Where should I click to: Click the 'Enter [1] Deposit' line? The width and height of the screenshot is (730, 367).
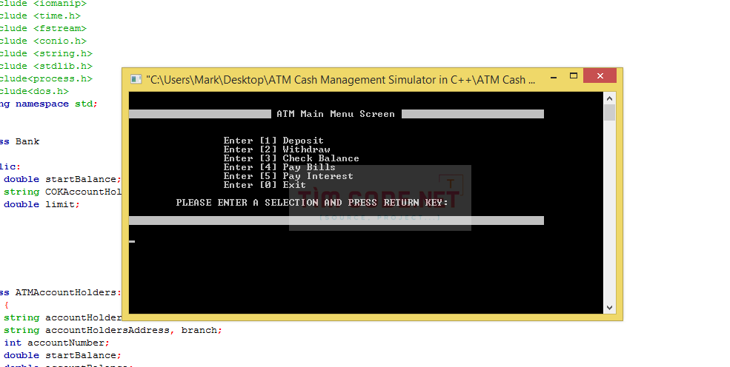pos(273,141)
